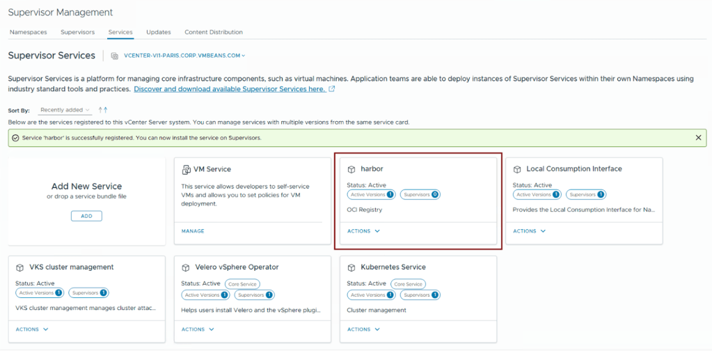Click the harbor service package icon

[x=351, y=169]
